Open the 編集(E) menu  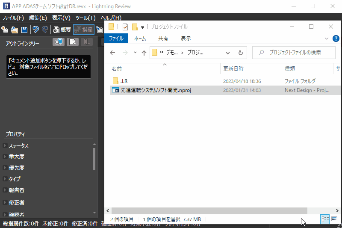[x=38, y=18]
